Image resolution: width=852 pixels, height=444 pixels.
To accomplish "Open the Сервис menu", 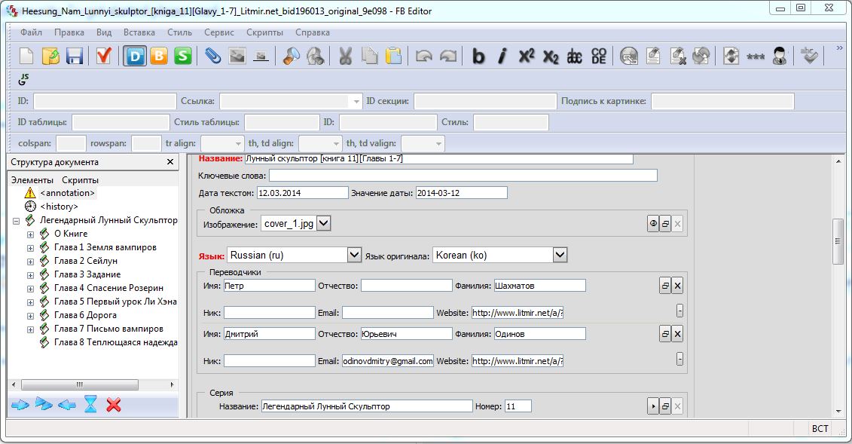I will pos(218,32).
